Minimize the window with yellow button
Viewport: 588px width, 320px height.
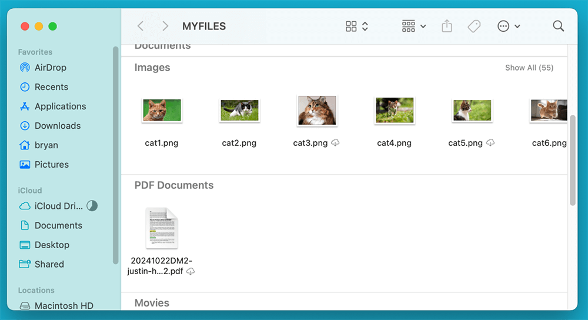39,26
